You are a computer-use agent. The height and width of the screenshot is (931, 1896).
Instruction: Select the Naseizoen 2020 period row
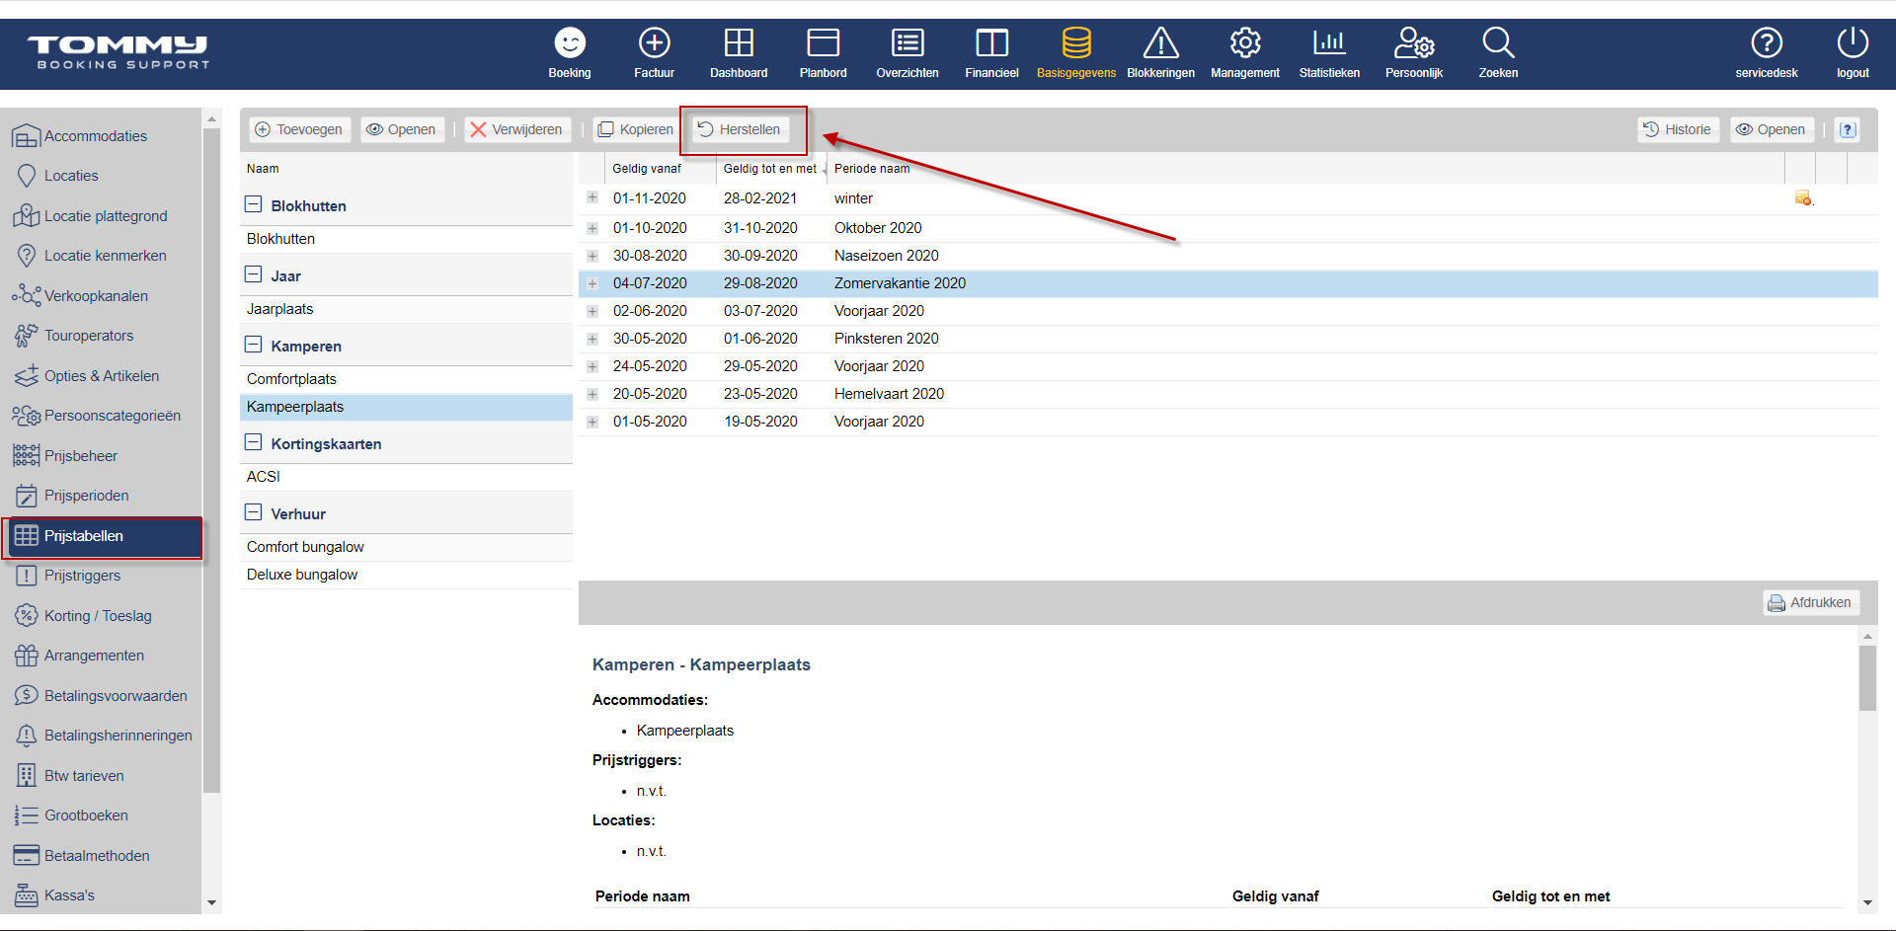(x=1227, y=256)
